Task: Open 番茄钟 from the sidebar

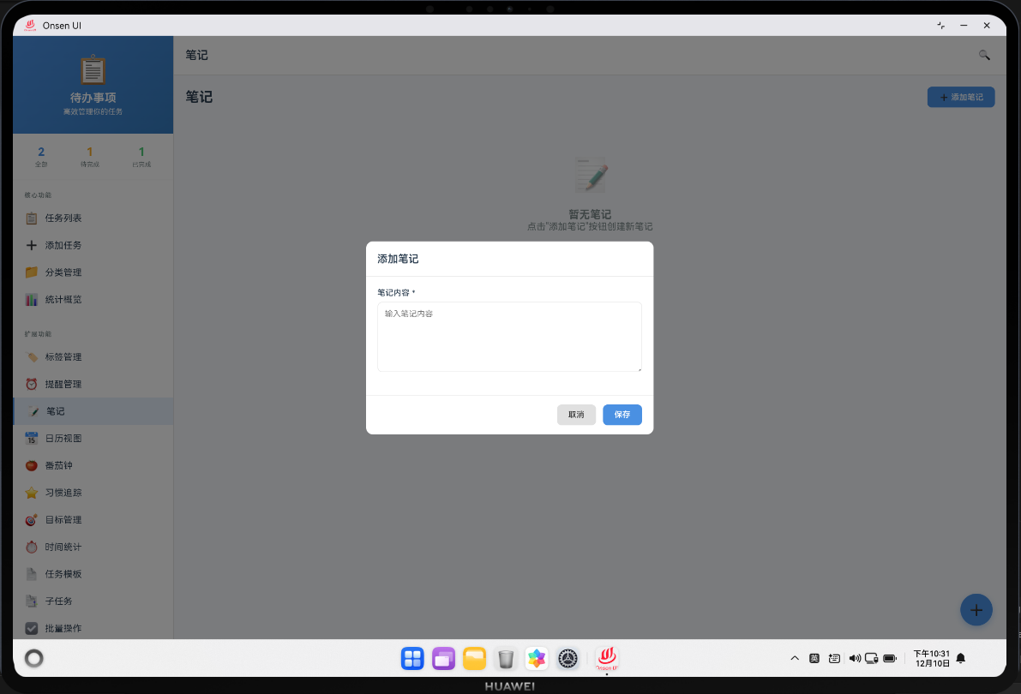Action: (x=93, y=465)
